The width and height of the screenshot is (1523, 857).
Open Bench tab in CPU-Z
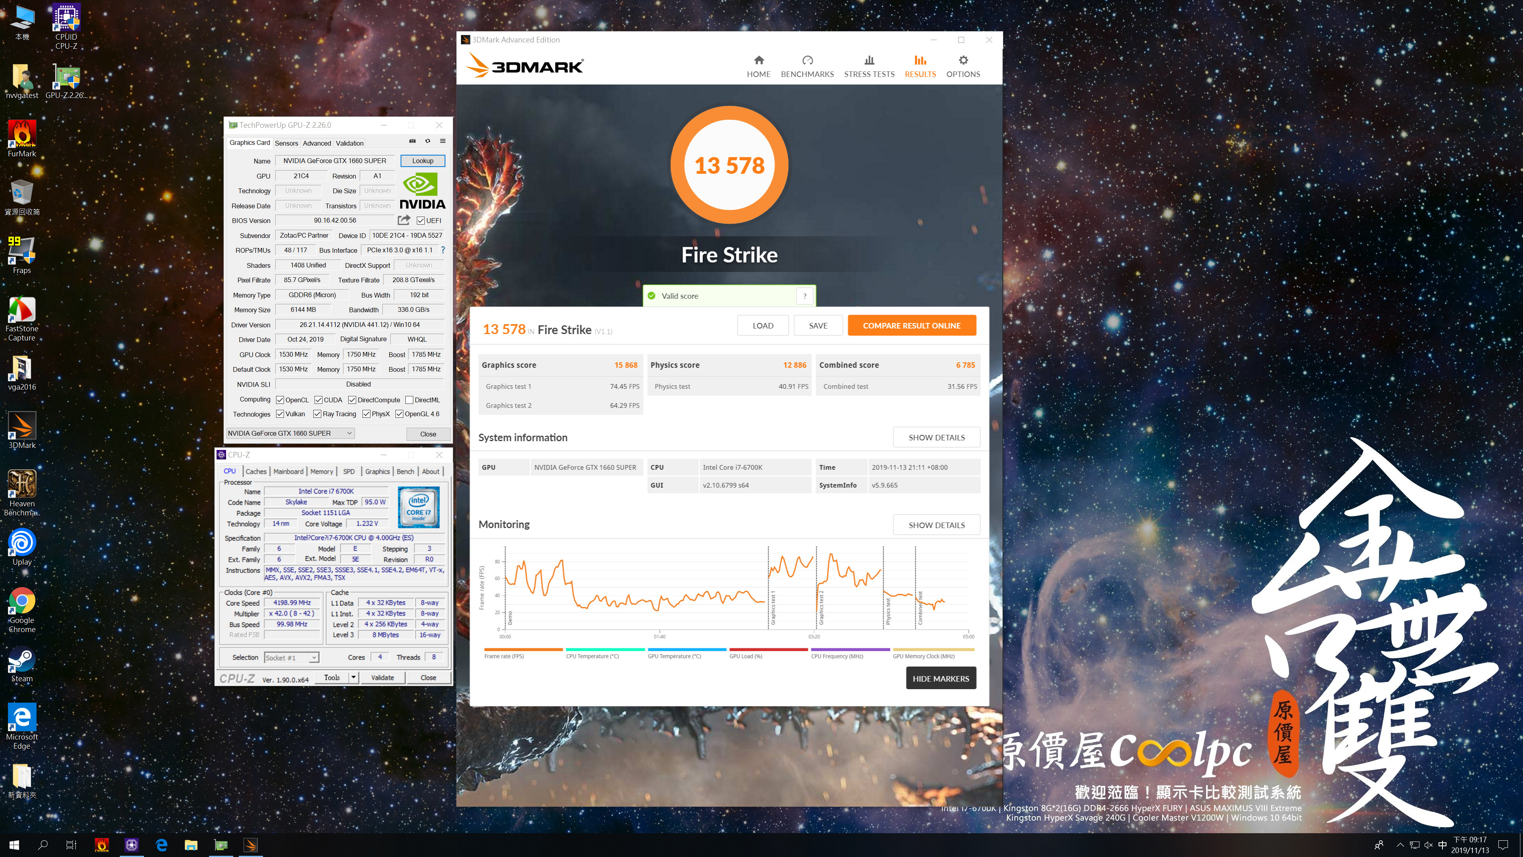pos(405,471)
